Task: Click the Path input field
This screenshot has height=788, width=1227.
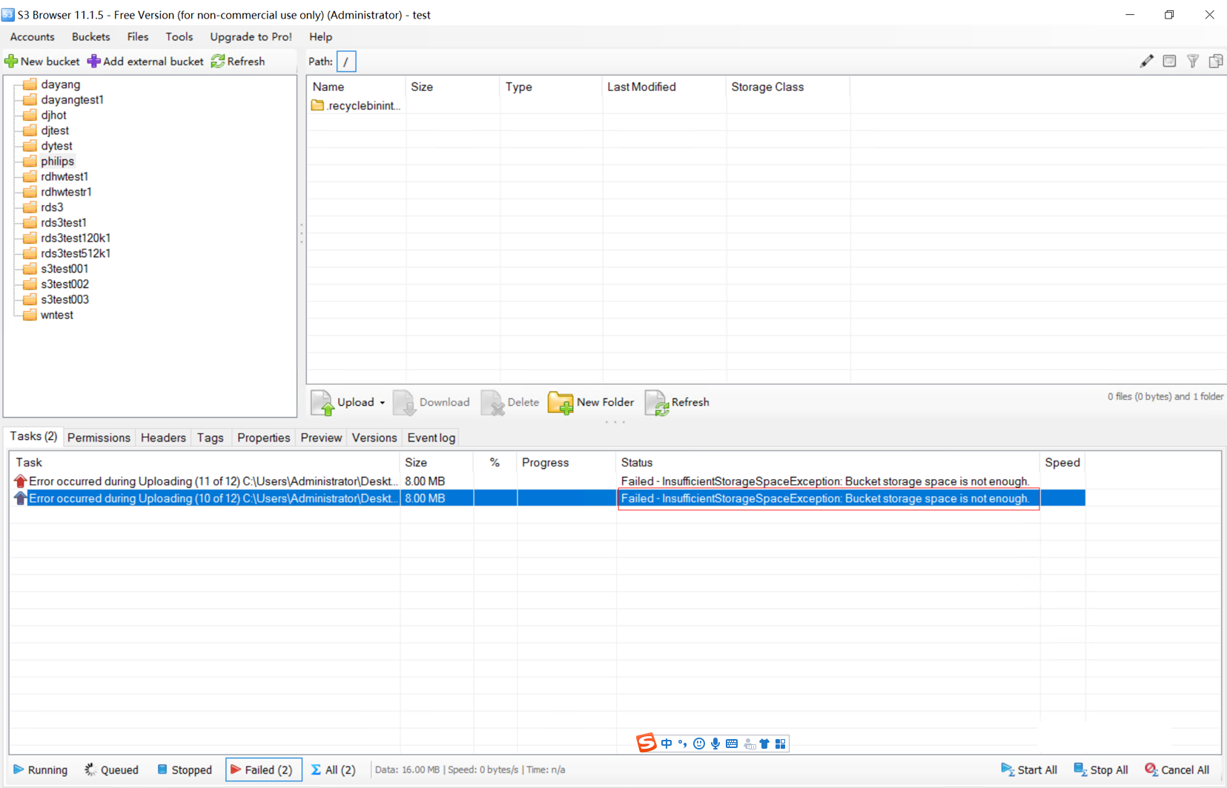Action: tap(346, 61)
